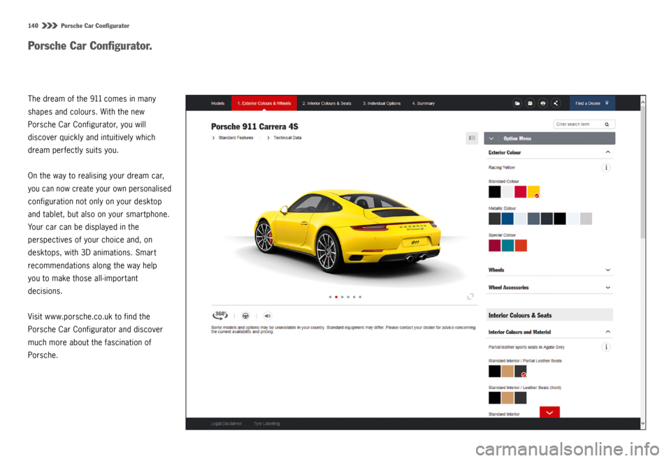Viewport: 671px width, 461px height.
Task: Click the Porsche 911 Carrera 4S title
Action: point(254,126)
